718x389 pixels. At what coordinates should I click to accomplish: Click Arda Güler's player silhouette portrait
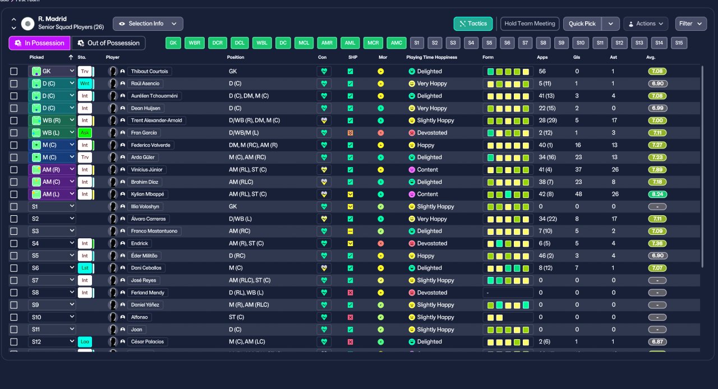click(x=113, y=158)
